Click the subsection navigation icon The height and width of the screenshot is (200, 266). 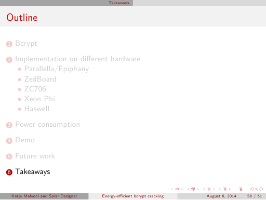(x=209, y=189)
